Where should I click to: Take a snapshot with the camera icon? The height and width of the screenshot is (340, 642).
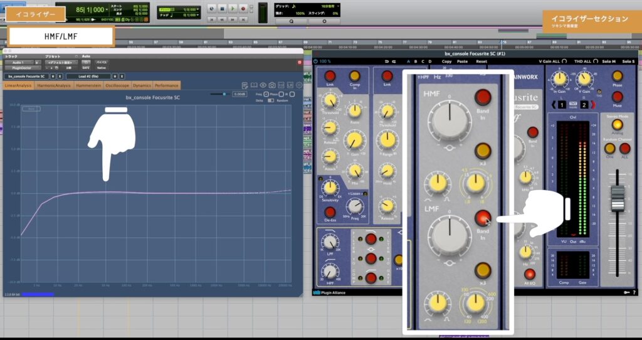coord(272,85)
